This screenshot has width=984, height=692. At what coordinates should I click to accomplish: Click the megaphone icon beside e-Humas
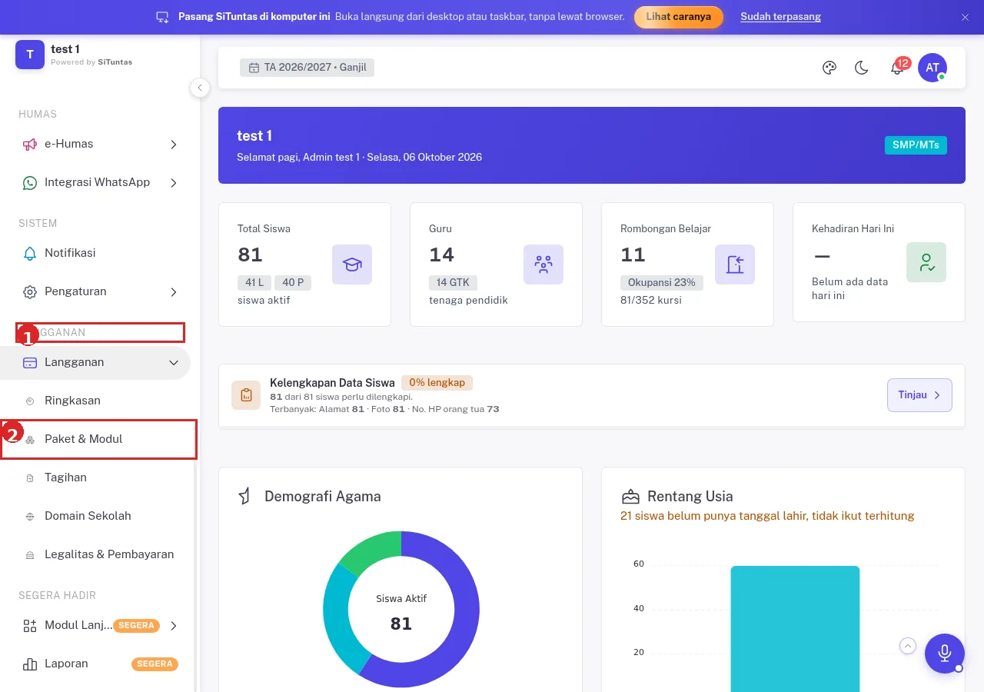pyautogui.click(x=30, y=144)
